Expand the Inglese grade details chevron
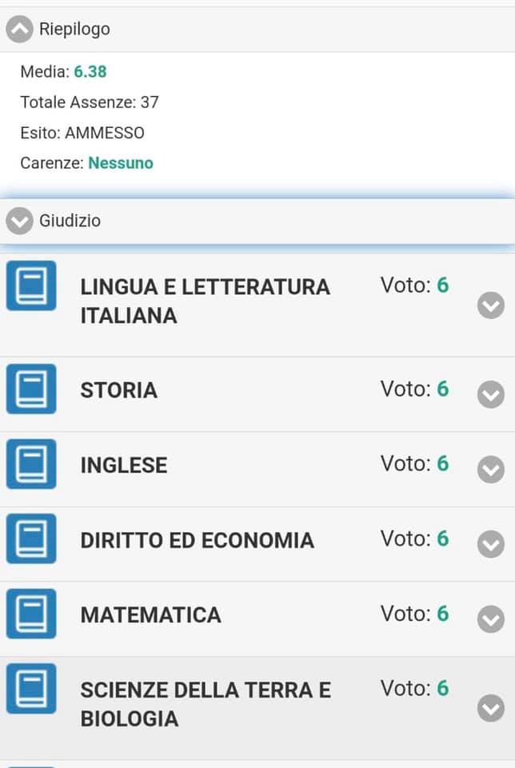The image size is (515, 768). [491, 470]
